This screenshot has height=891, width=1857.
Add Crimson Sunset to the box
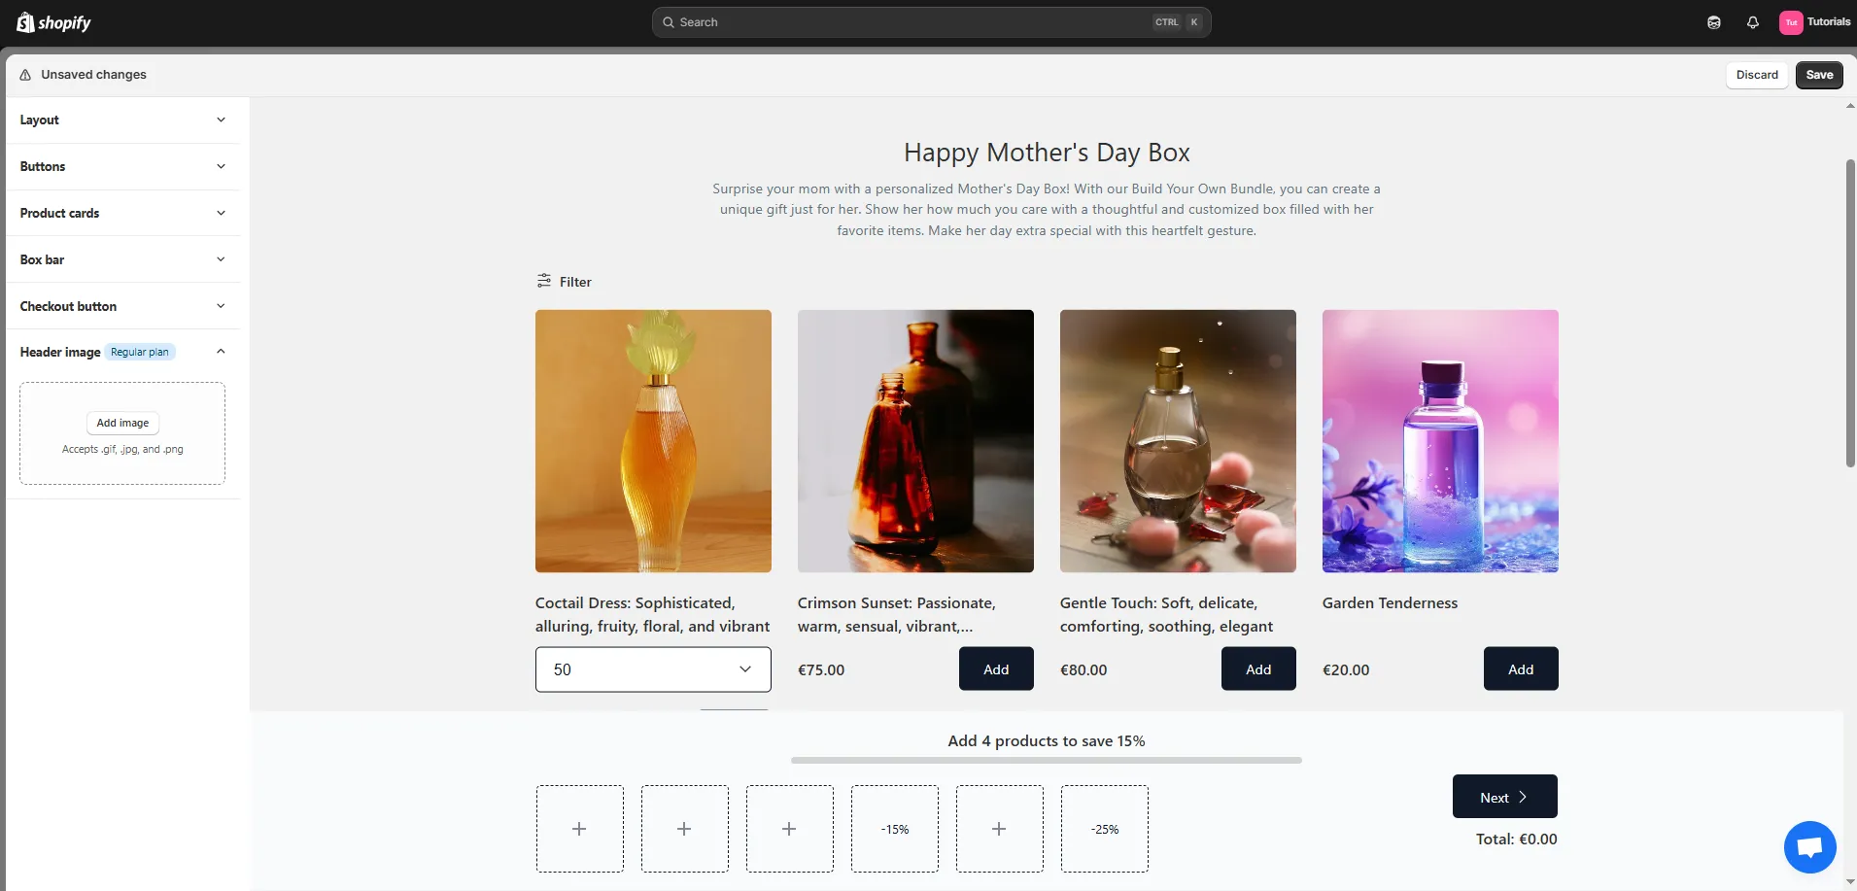[995, 668]
